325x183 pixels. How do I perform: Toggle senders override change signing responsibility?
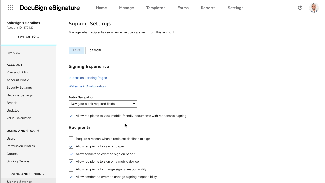tap(71, 177)
